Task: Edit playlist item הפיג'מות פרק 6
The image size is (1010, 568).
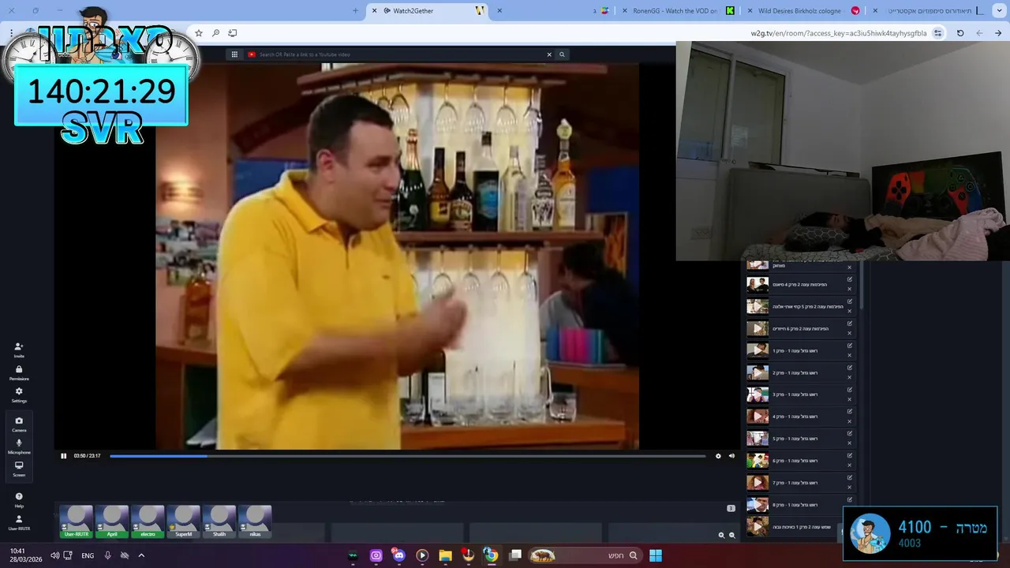Action: (850, 323)
